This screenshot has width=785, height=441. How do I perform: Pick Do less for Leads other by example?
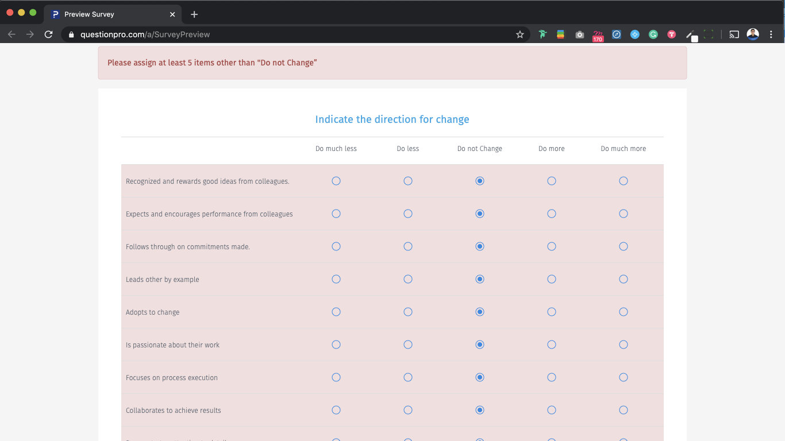tap(408, 279)
